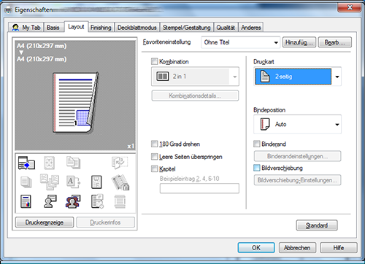This screenshot has width=365, height=264.
Task: Tick the 180 Grad drehen checkbox
Action: 154,144
